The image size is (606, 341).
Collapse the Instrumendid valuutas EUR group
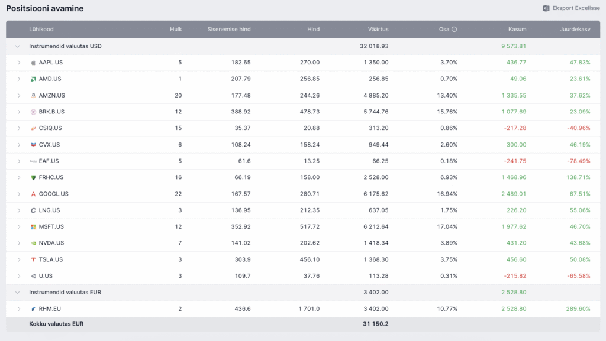[17, 292]
